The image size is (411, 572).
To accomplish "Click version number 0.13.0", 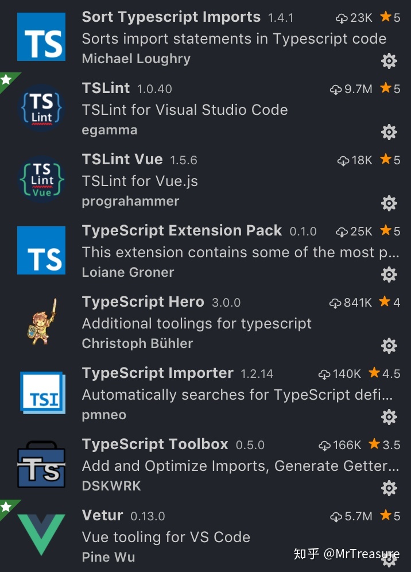I will coord(148,516).
